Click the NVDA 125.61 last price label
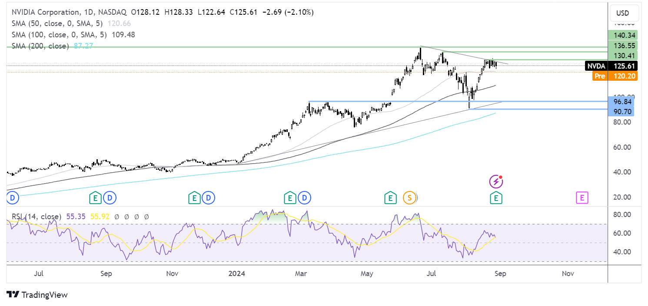This screenshot has width=648, height=306. [x=611, y=66]
